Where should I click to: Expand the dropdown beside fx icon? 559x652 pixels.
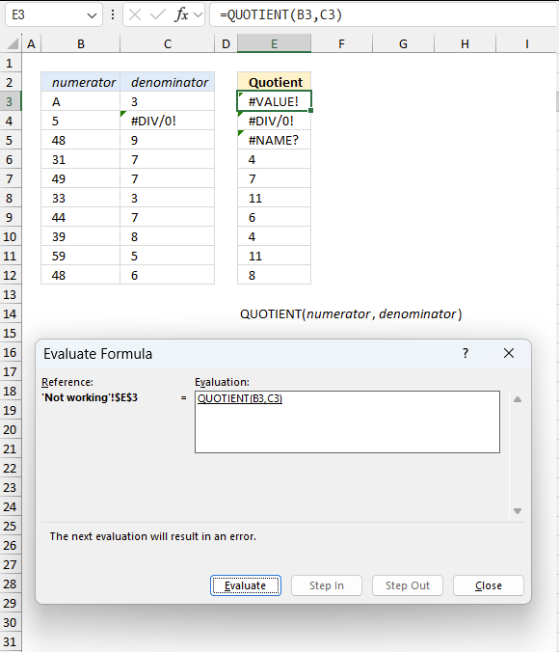[199, 15]
